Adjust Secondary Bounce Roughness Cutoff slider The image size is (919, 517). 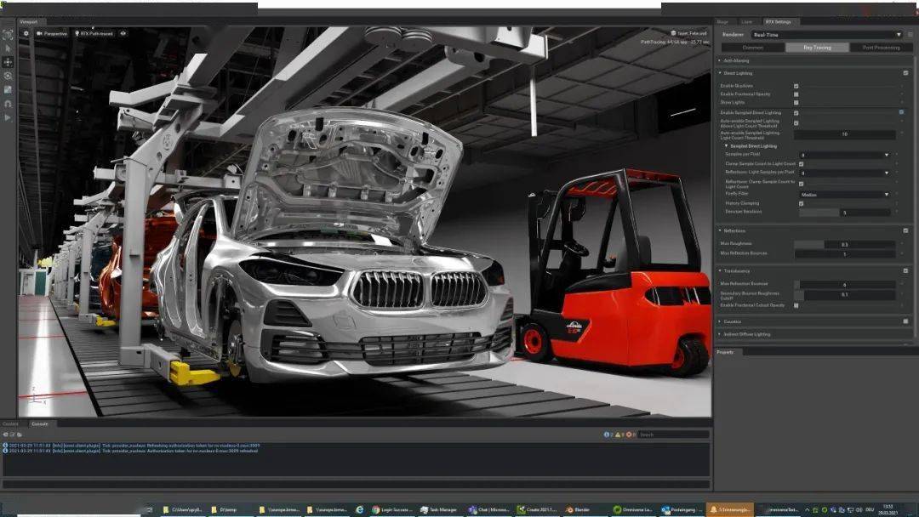(x=845, y=294)
